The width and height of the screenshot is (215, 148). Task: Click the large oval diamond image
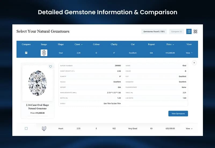coord(37,83)
